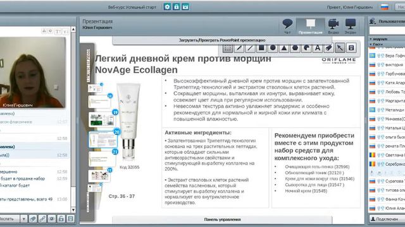The height and width of the screenshot is (227, 405).
Task: Select user Маргарита in the guests list
Action: [387, 101]
